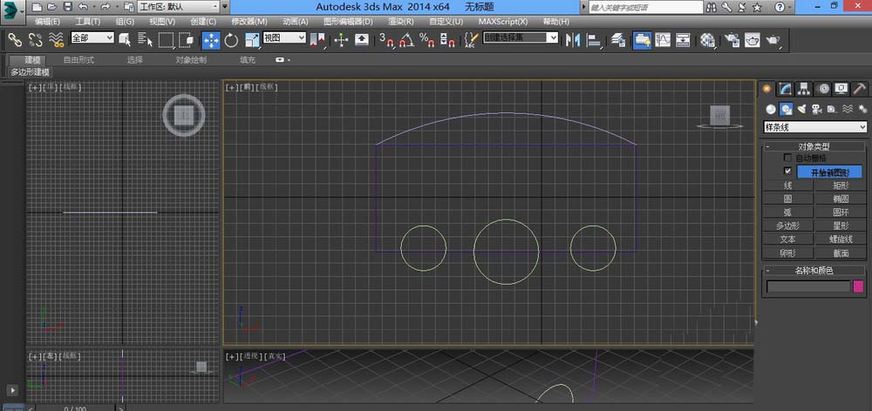Viewport: 872px width, 411px height.
Task: Select the Move transform tool
Action: pos(211,40)
